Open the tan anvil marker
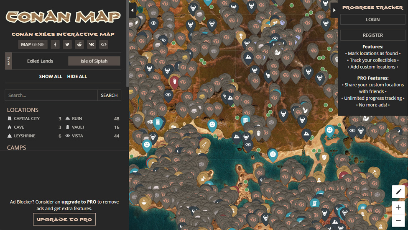408x230 pixels. point(203,179)
